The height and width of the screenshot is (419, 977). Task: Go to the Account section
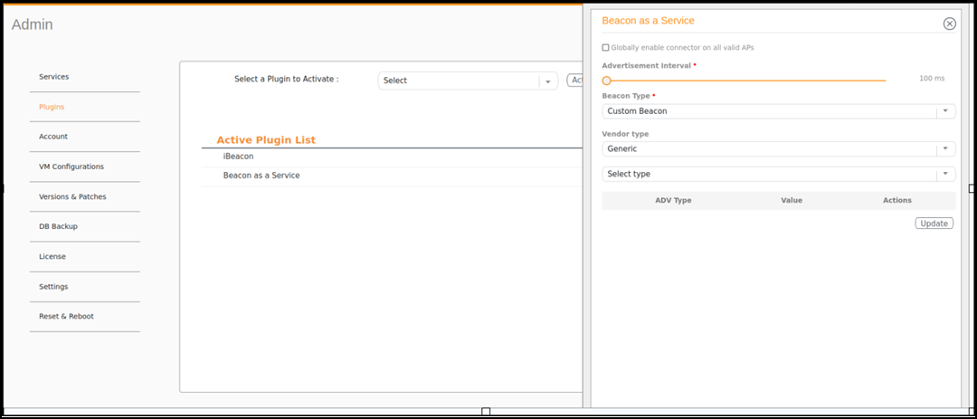coord(53,136)
